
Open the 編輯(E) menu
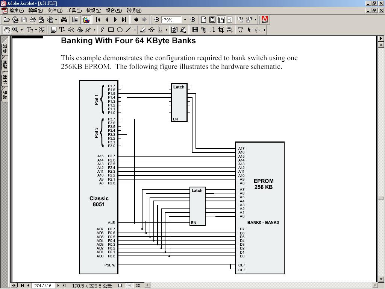(x=35, y=11)
